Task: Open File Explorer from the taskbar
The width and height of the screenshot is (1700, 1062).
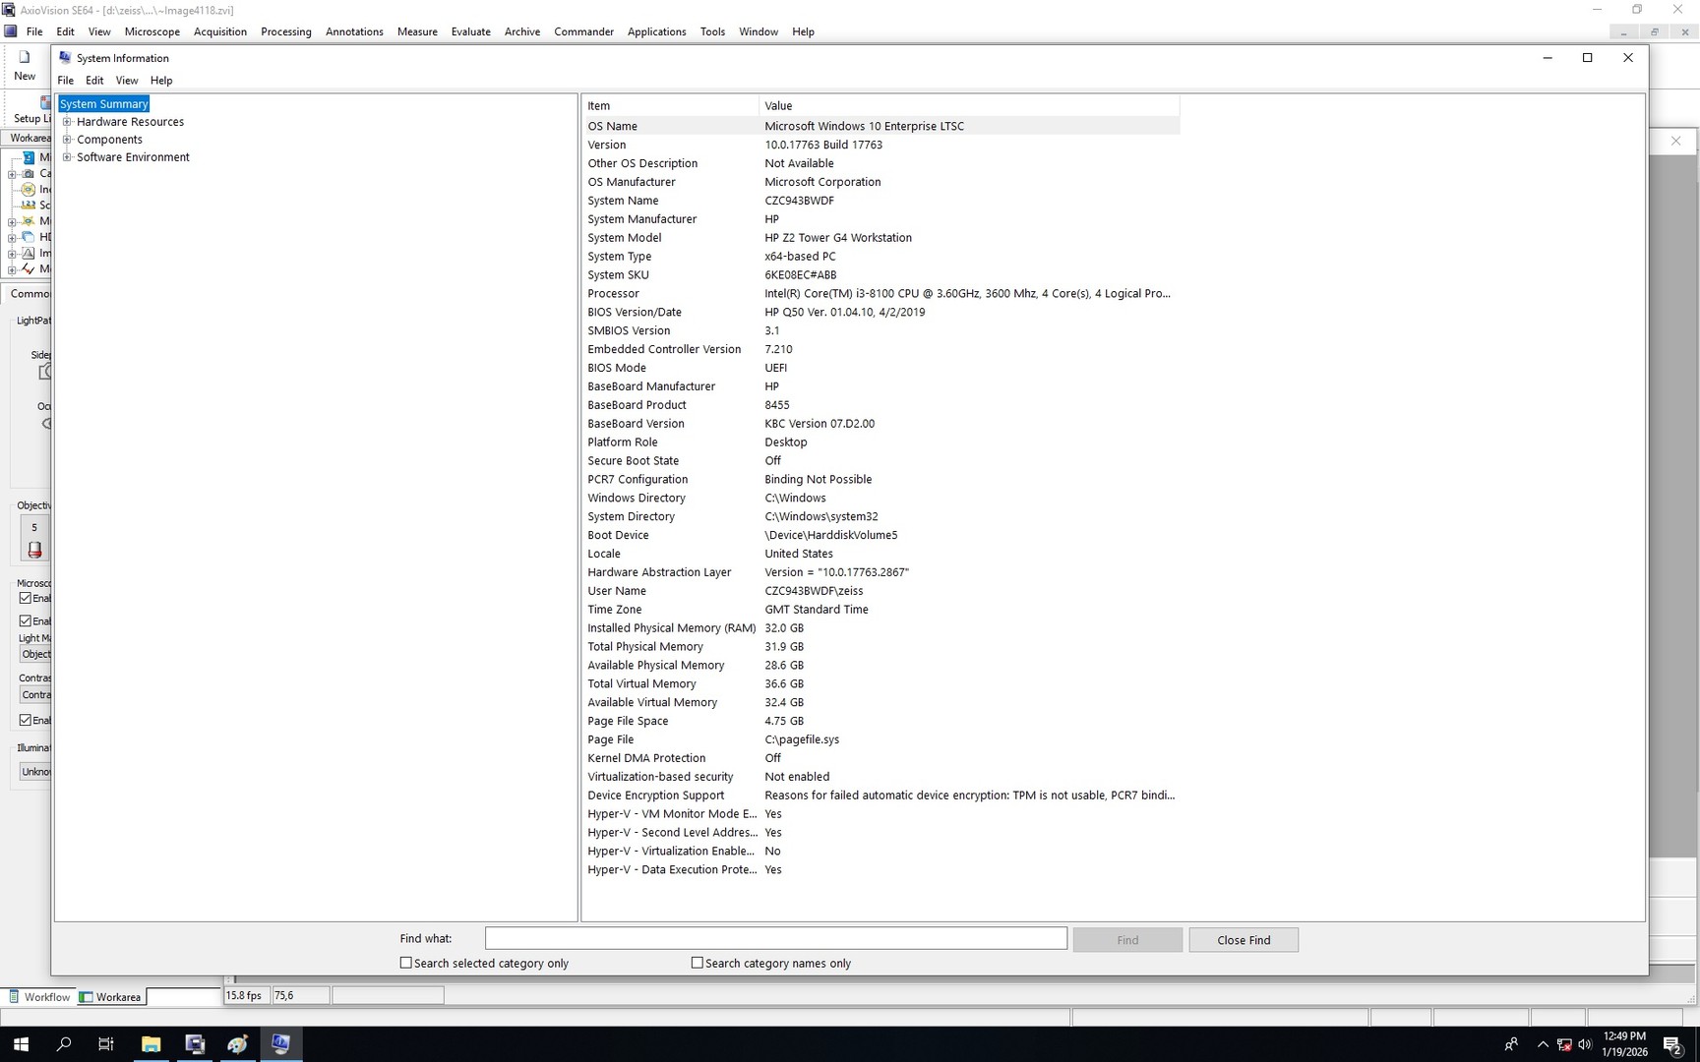Action: [x=151, y=1044]
